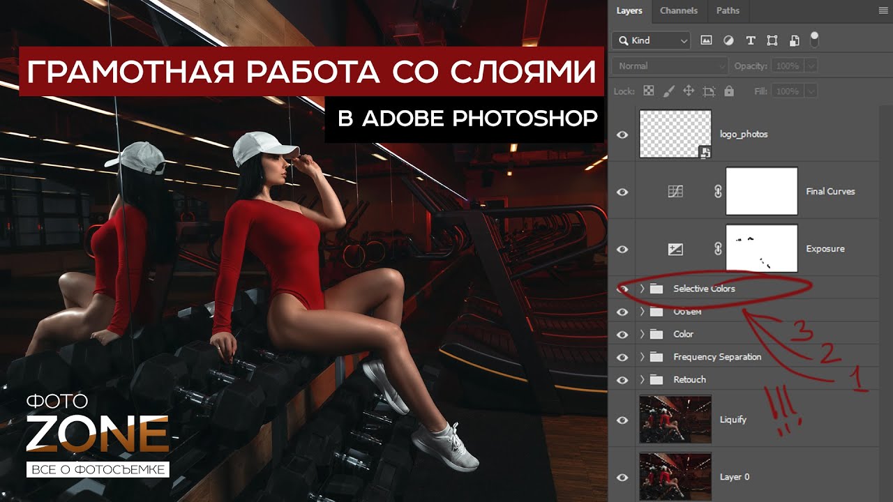The height and width of the screenshot is (502, 893).
Task: Click the Curves adjustment icon on Final Curves
Action: 675,191
